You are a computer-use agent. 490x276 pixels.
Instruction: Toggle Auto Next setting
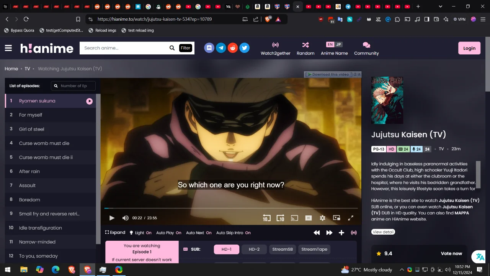point(199,233)
